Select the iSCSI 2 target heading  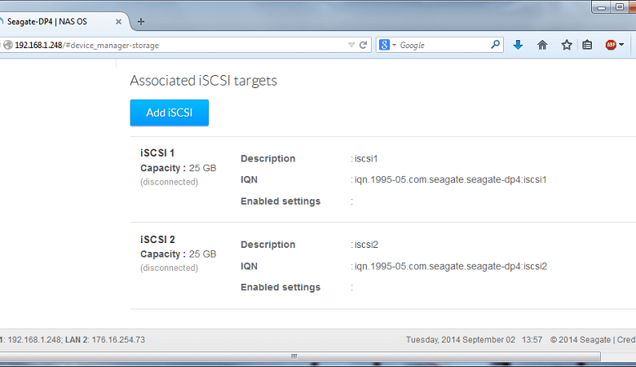tap(157, 239)
